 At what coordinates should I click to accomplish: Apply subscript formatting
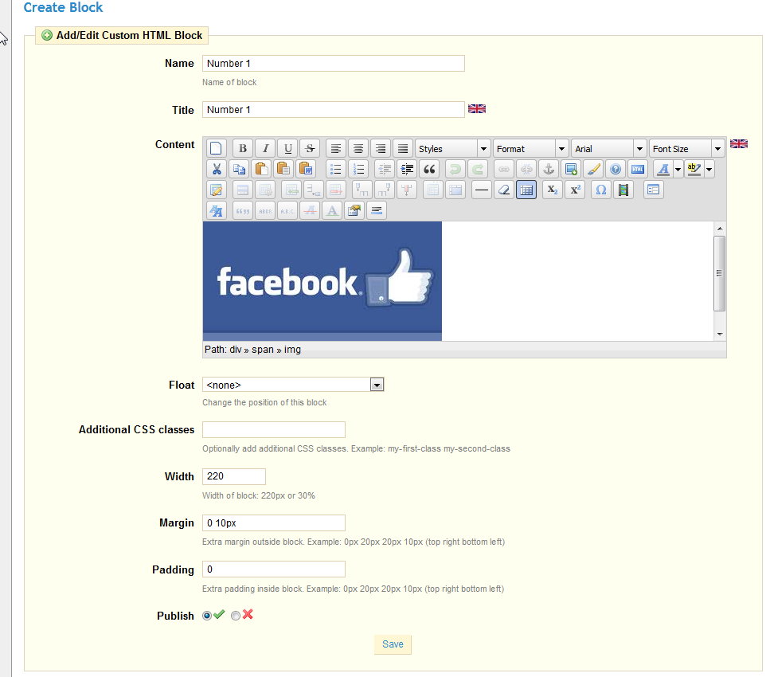click(552, 190)
